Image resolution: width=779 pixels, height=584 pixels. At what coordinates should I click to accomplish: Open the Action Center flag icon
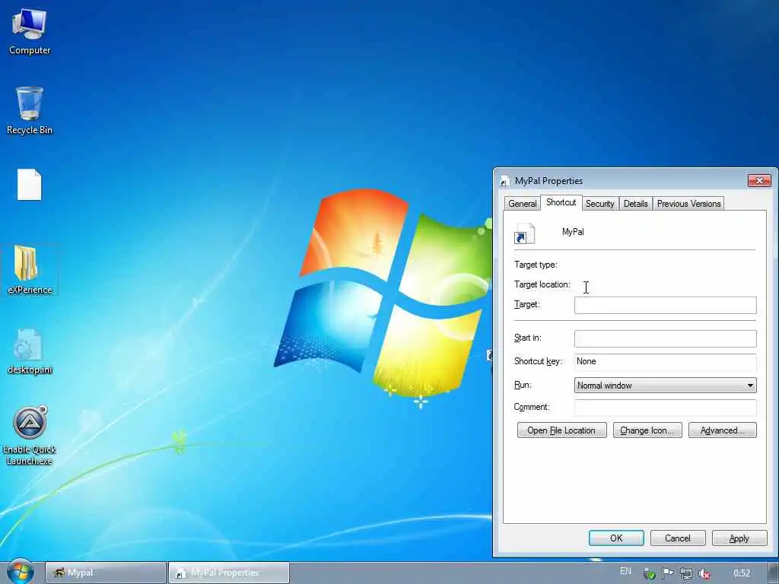click(668, 573)
